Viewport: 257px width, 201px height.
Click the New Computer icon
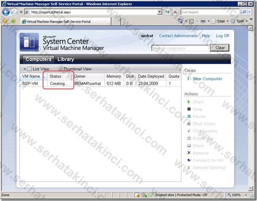coord(189,79)
